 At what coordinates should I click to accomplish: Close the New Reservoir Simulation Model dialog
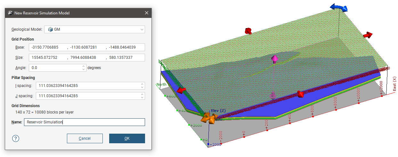pyautogui.click(x=147, y=13)
